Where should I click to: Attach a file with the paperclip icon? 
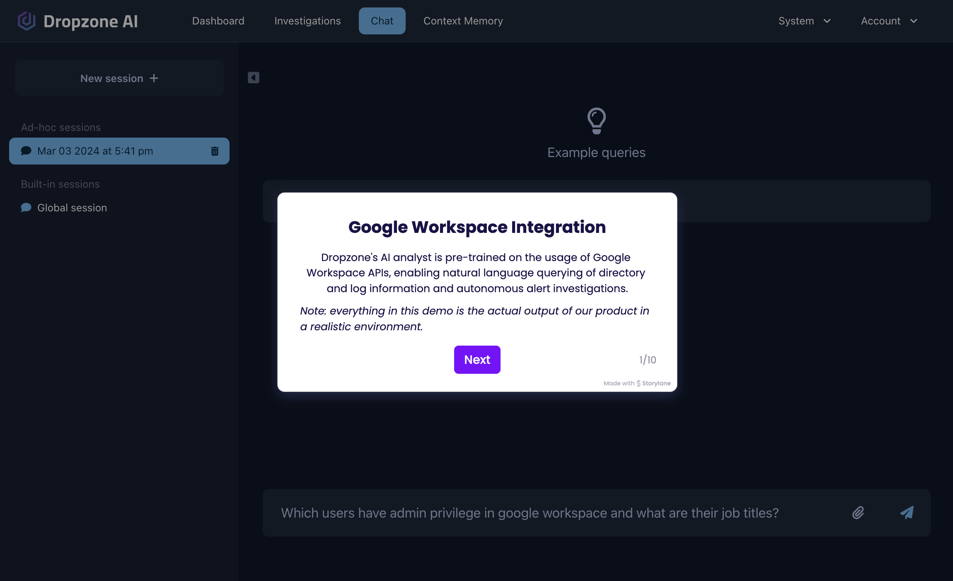(x=858, y=513)
